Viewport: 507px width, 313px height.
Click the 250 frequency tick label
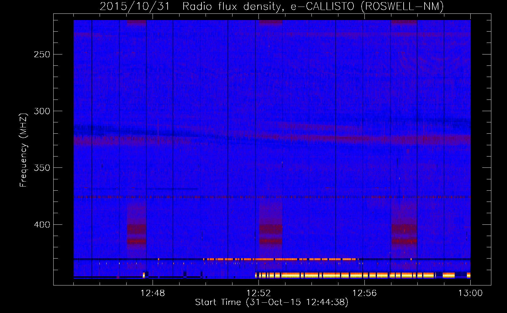tap(42, 54)
